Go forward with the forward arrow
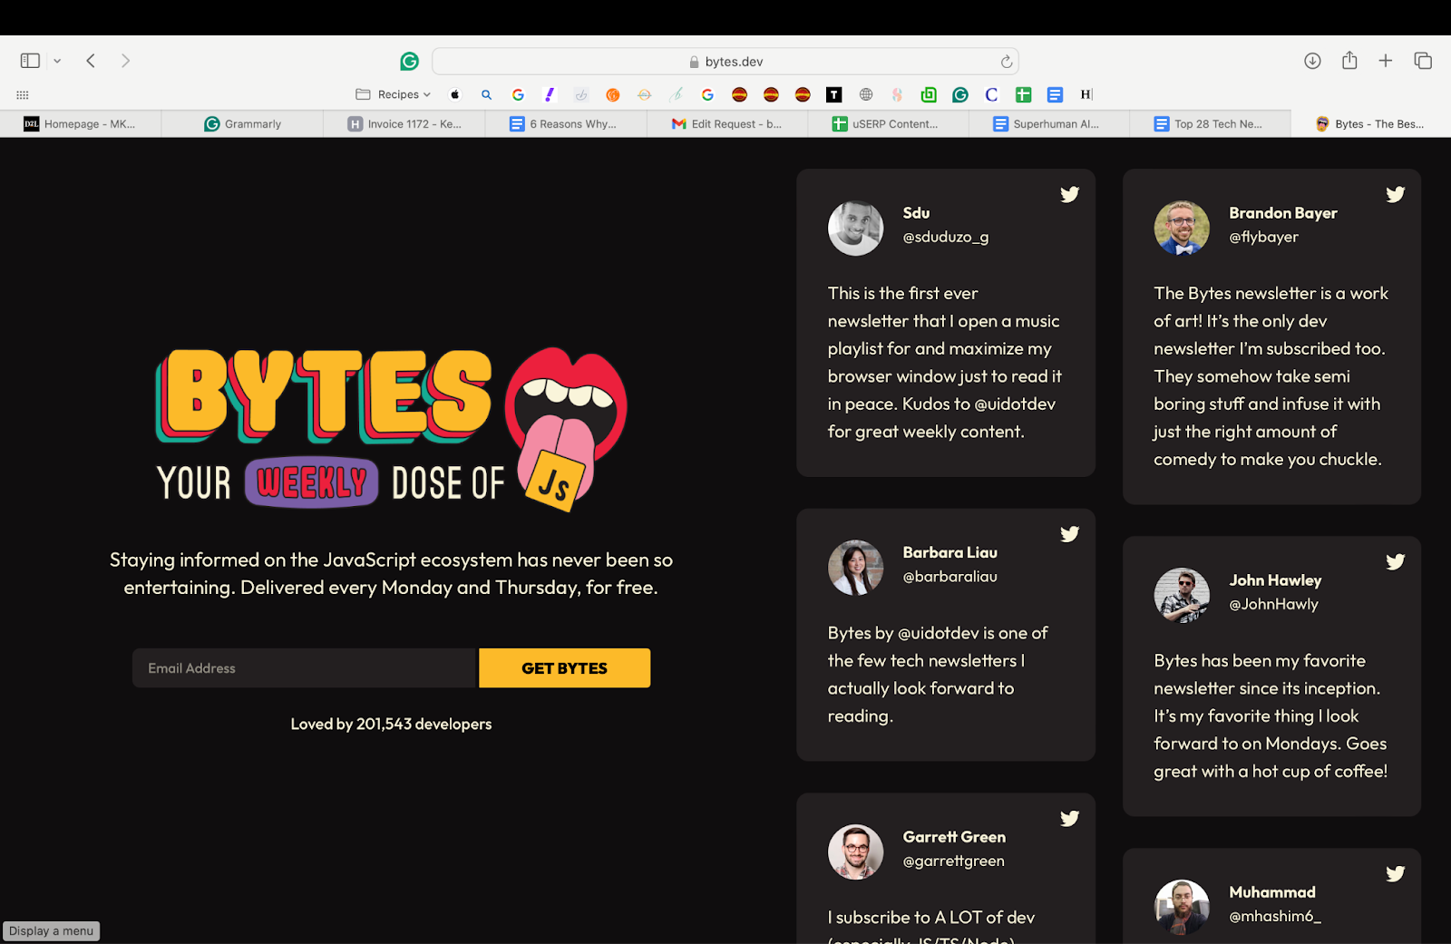The height and width of the screenshot is (944, 1451). point(125,61)
